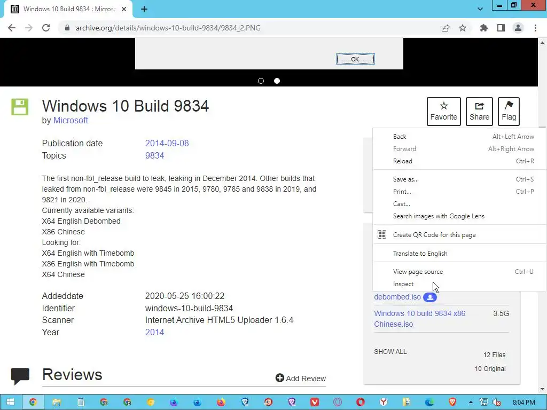547x410 pixels.
Task: Click the green floppy disk software icon
Action: point(20,107)
